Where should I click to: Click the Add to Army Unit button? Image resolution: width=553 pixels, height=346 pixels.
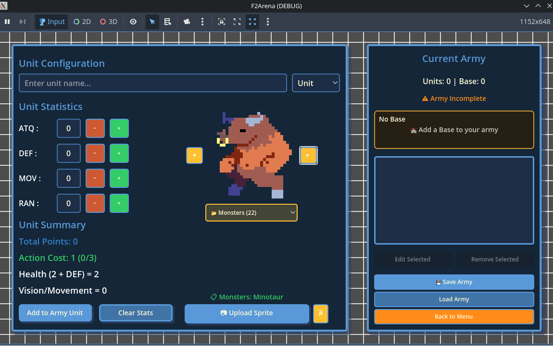point(55,313)
